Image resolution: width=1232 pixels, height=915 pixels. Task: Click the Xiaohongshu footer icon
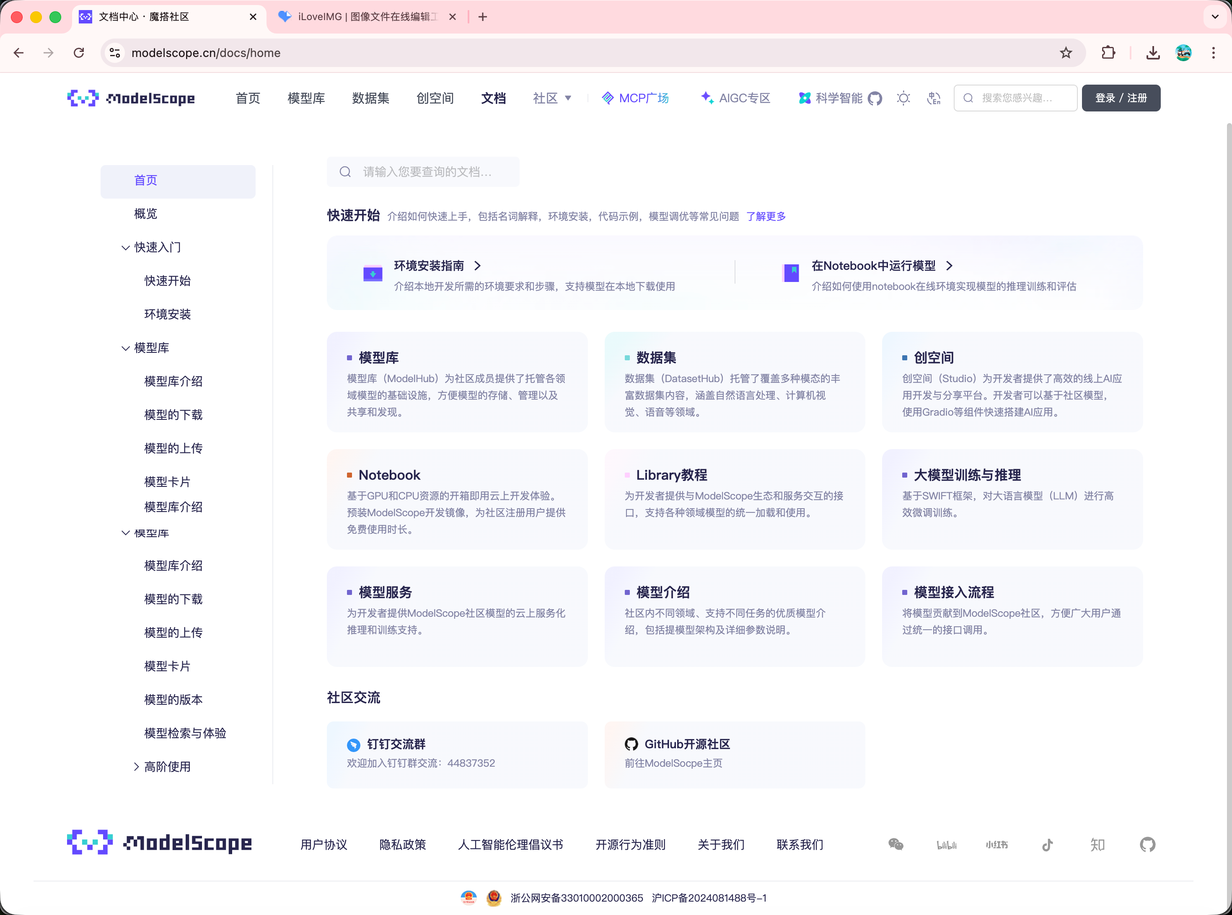click(996, 845)
